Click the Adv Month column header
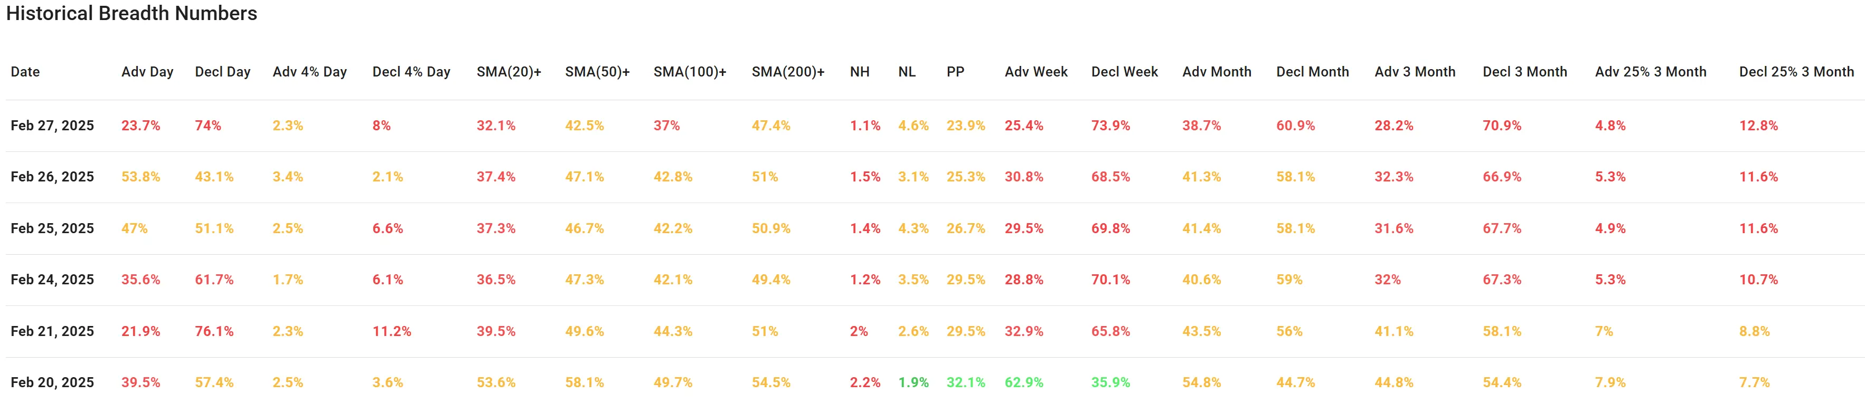1865x403 pixels. (1216, 72)
